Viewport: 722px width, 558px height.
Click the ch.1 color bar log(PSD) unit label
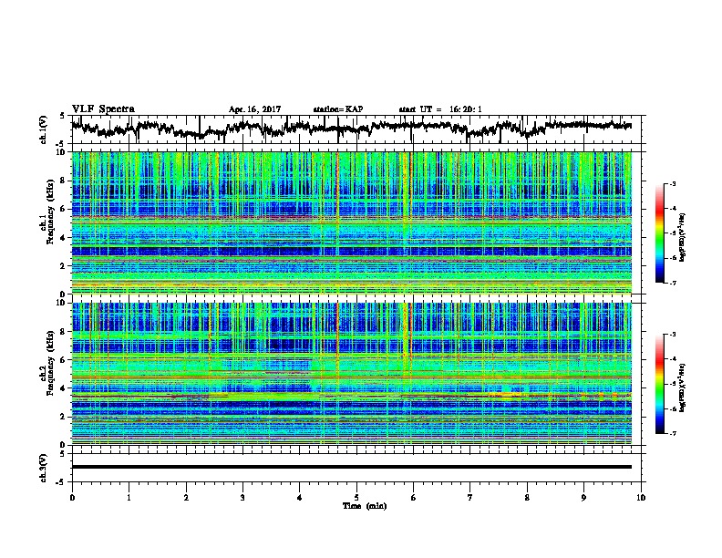coord(682,238)
